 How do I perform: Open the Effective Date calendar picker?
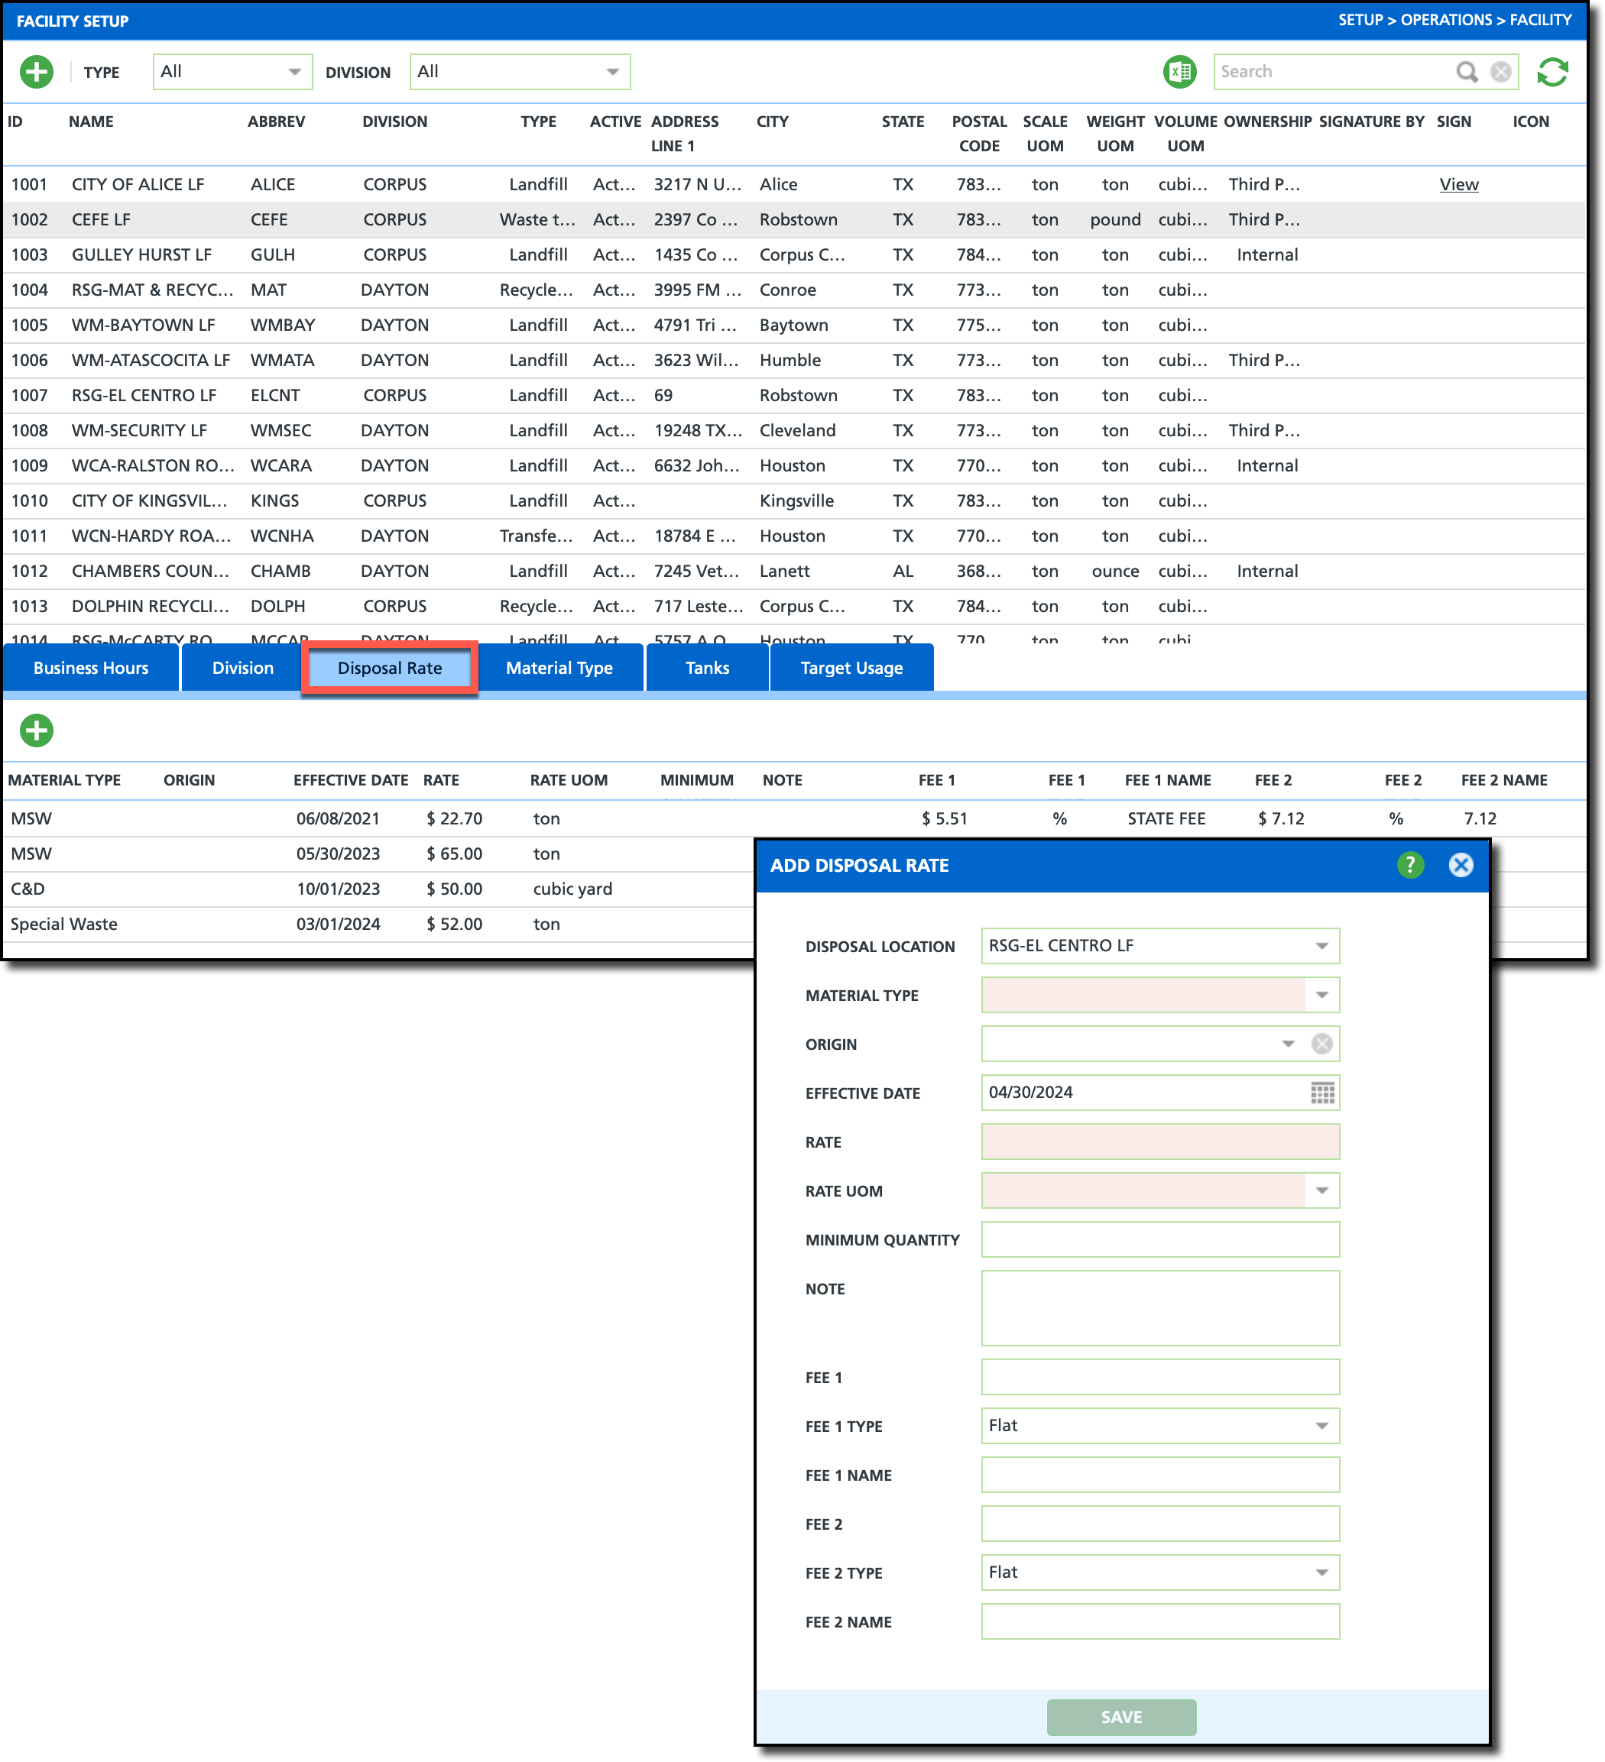tap(1321, 1093)
